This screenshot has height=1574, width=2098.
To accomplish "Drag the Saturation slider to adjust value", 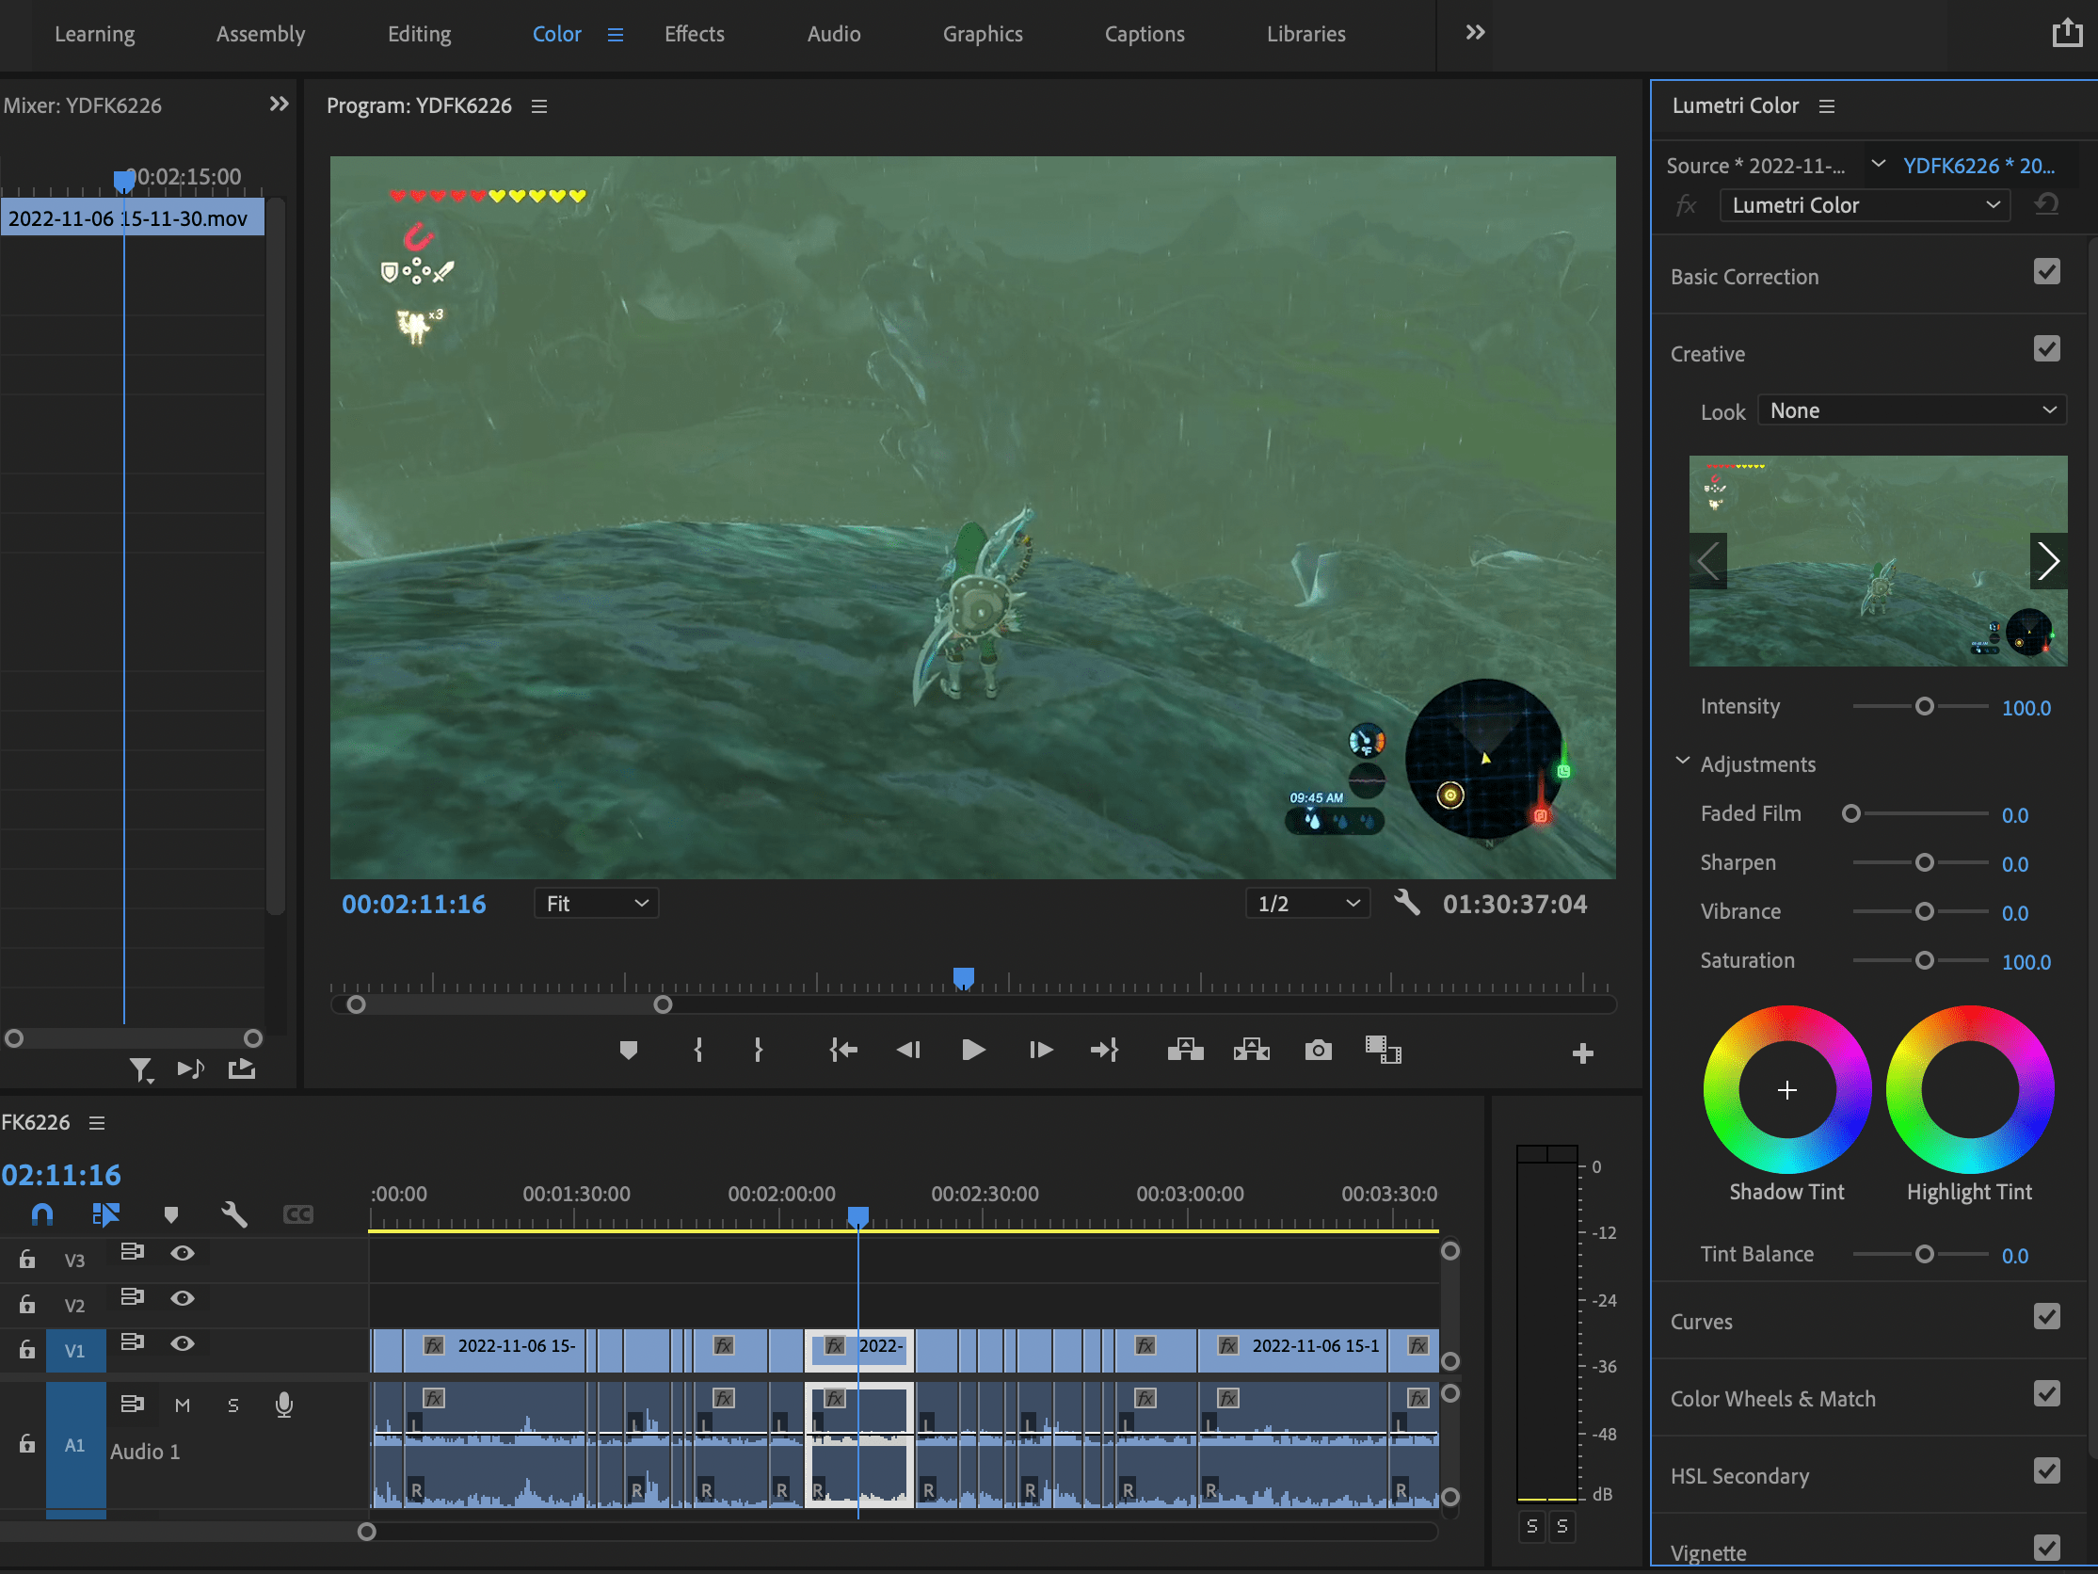I will (x=1925, y=959).
